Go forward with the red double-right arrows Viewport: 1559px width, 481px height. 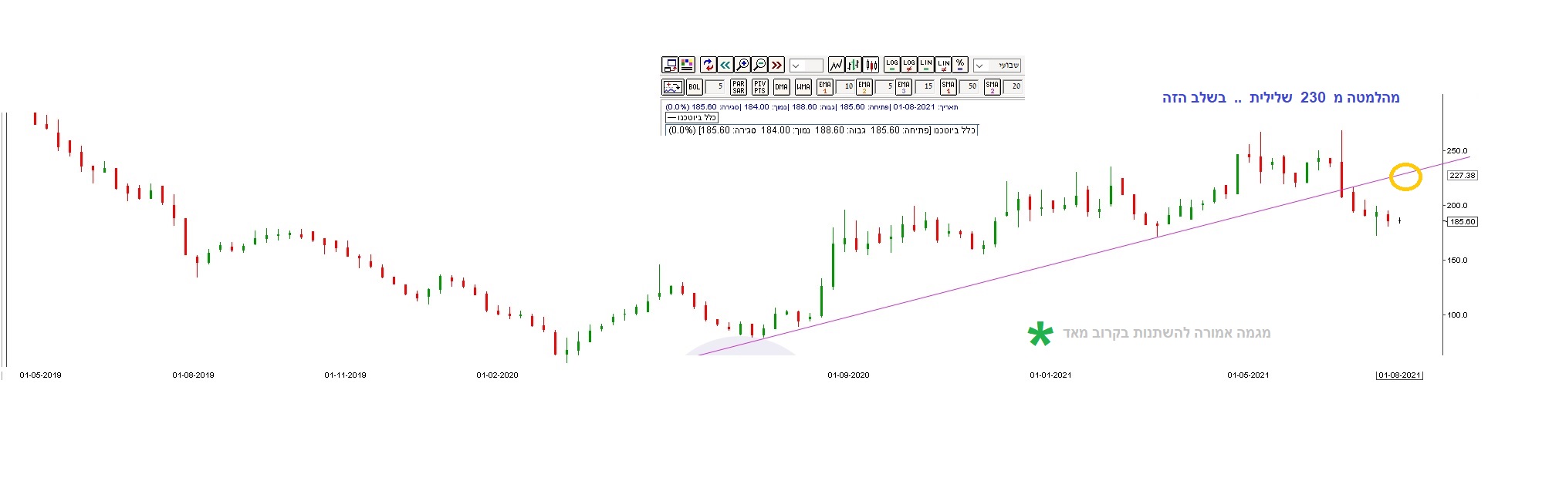point(776,65)
